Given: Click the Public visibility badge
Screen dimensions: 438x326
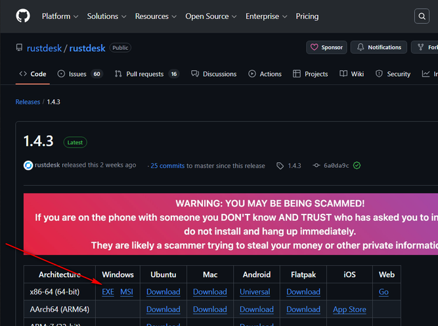Looking at the screenshot, I should pos(120,48).
